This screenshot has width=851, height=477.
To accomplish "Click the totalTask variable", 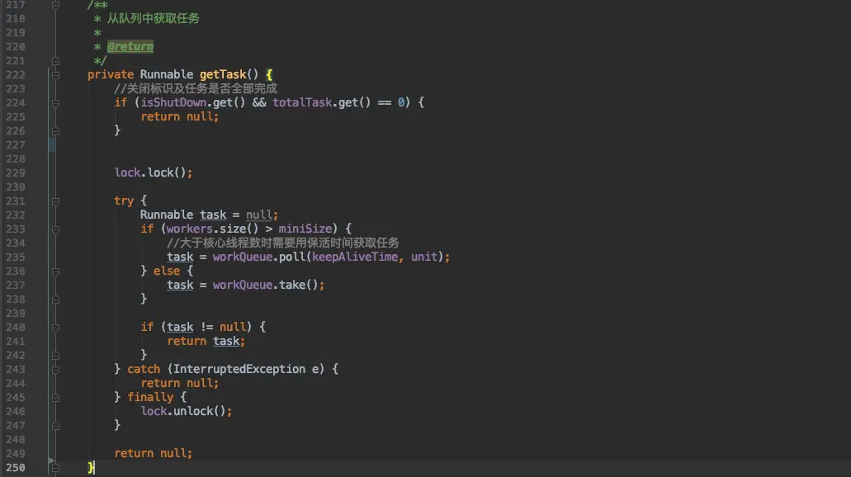I will click(x=302, y=102).
